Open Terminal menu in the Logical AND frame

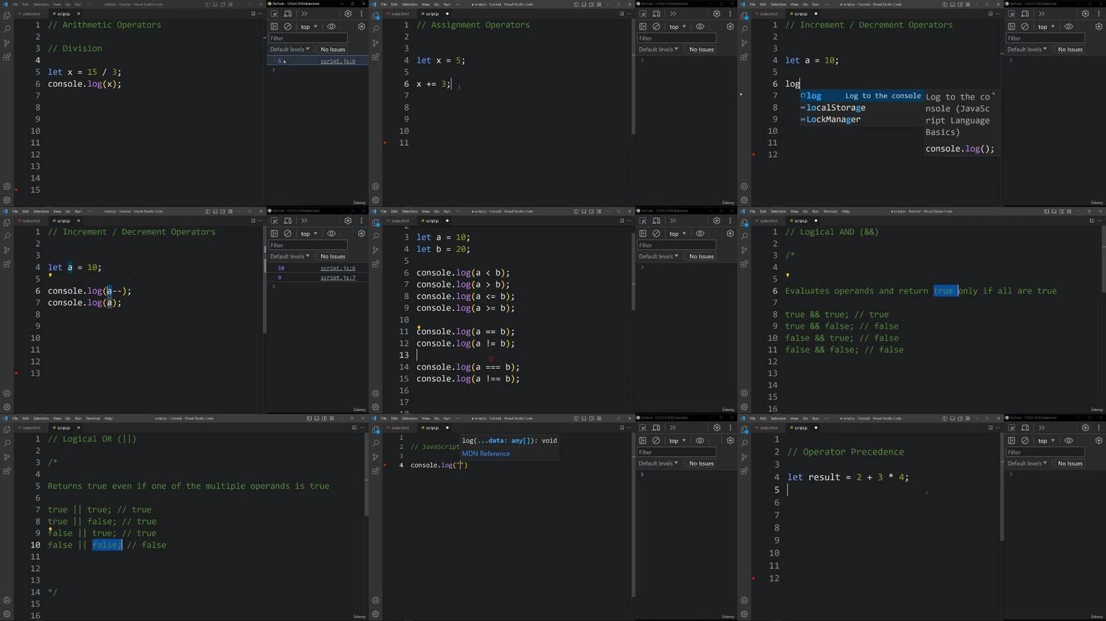(x=830, y=211)
